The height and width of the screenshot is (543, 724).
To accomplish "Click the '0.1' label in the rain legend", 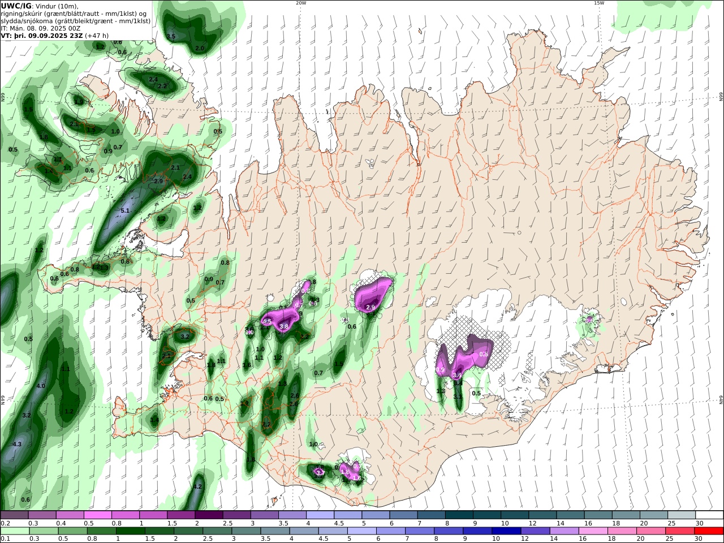I will tap(5, 538).
